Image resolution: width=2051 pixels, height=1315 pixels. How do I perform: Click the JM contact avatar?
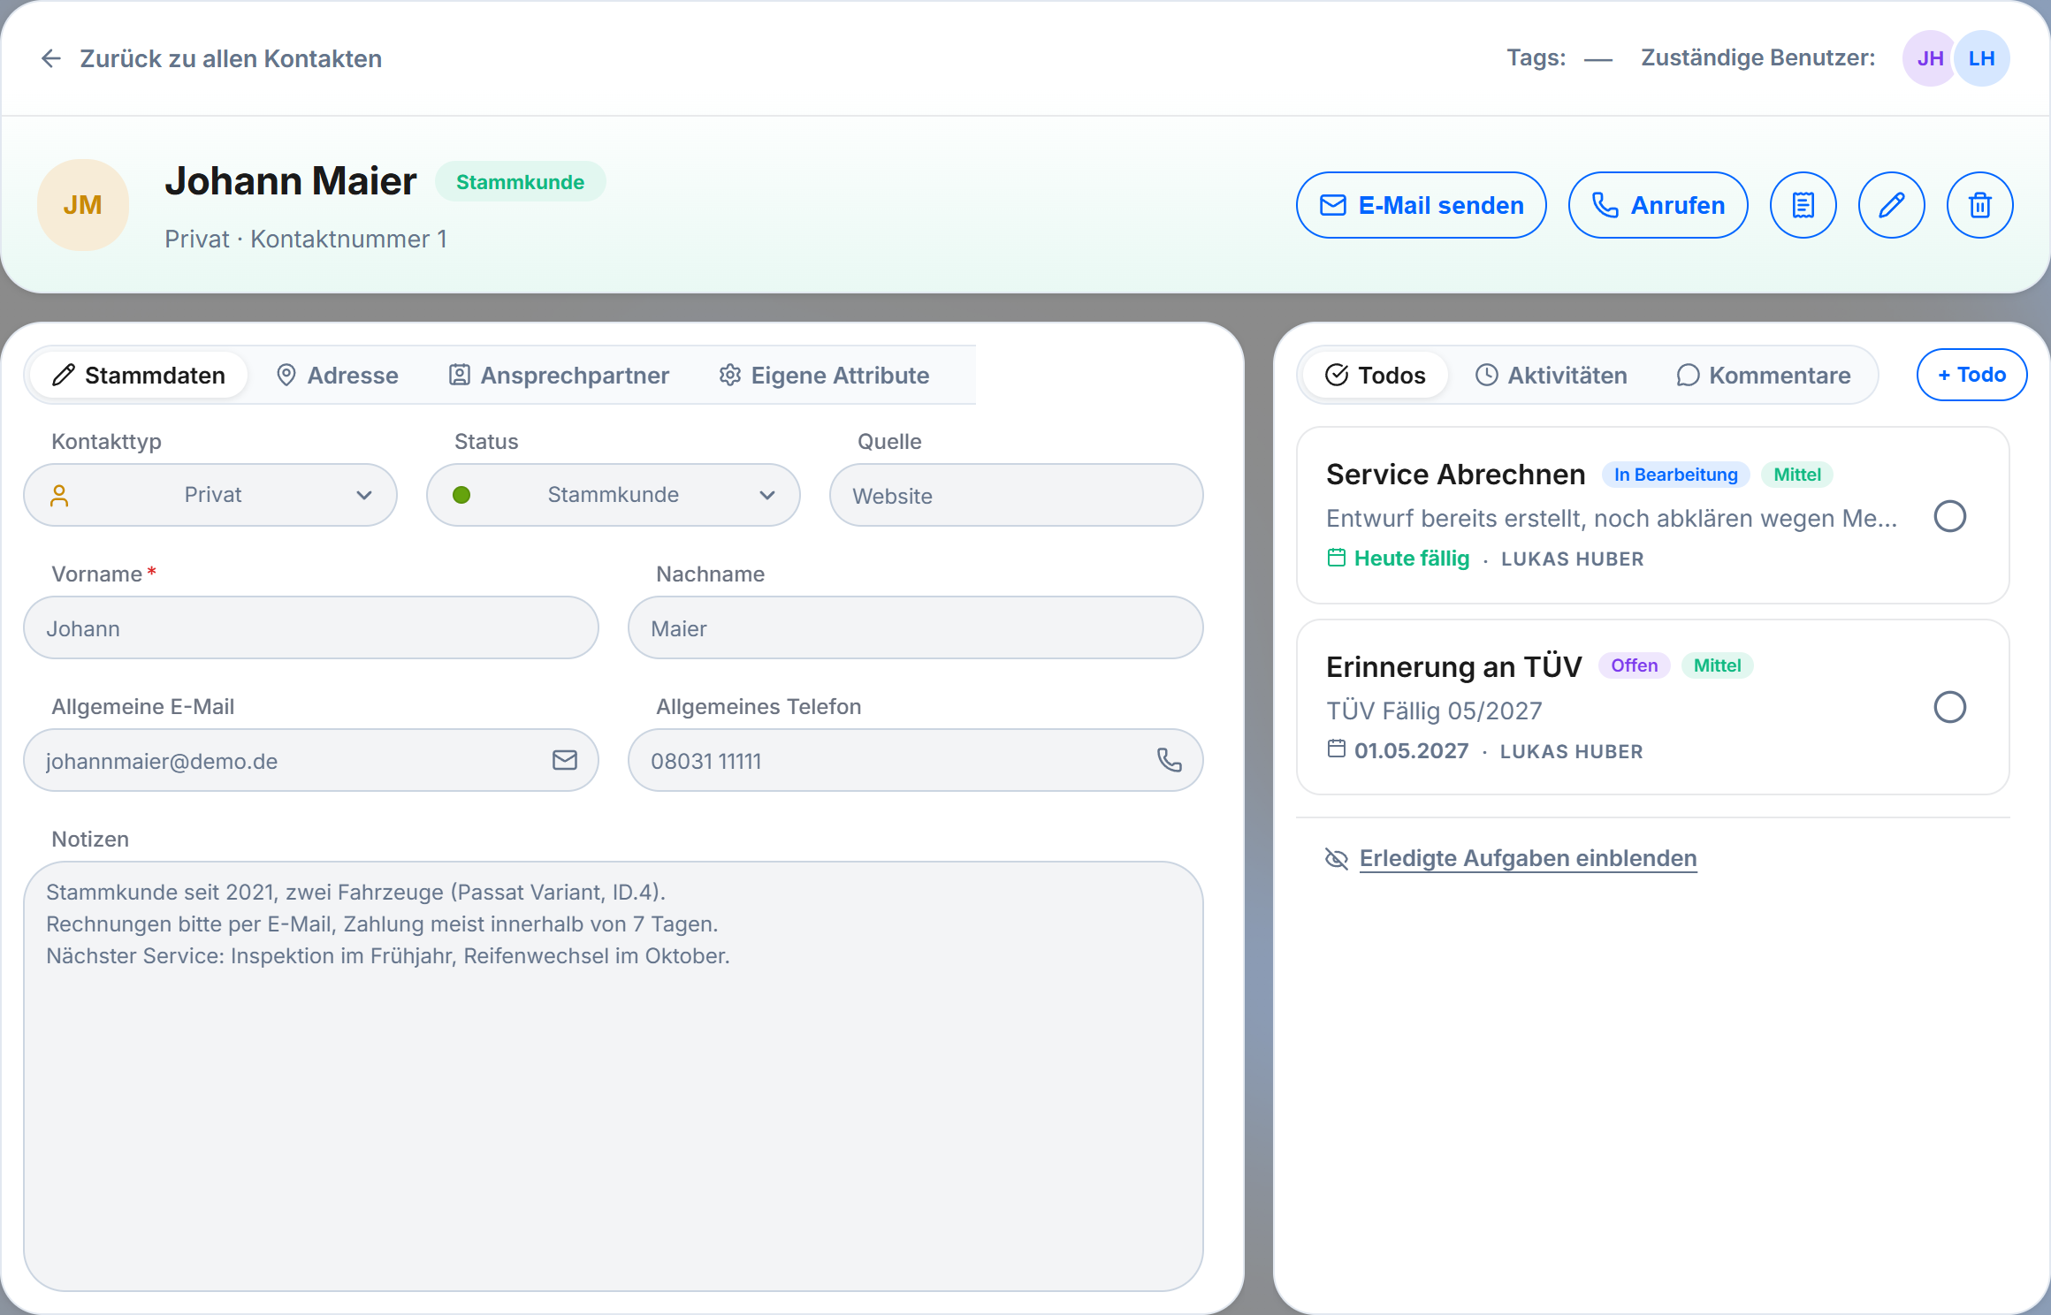(x=83, y=205)
